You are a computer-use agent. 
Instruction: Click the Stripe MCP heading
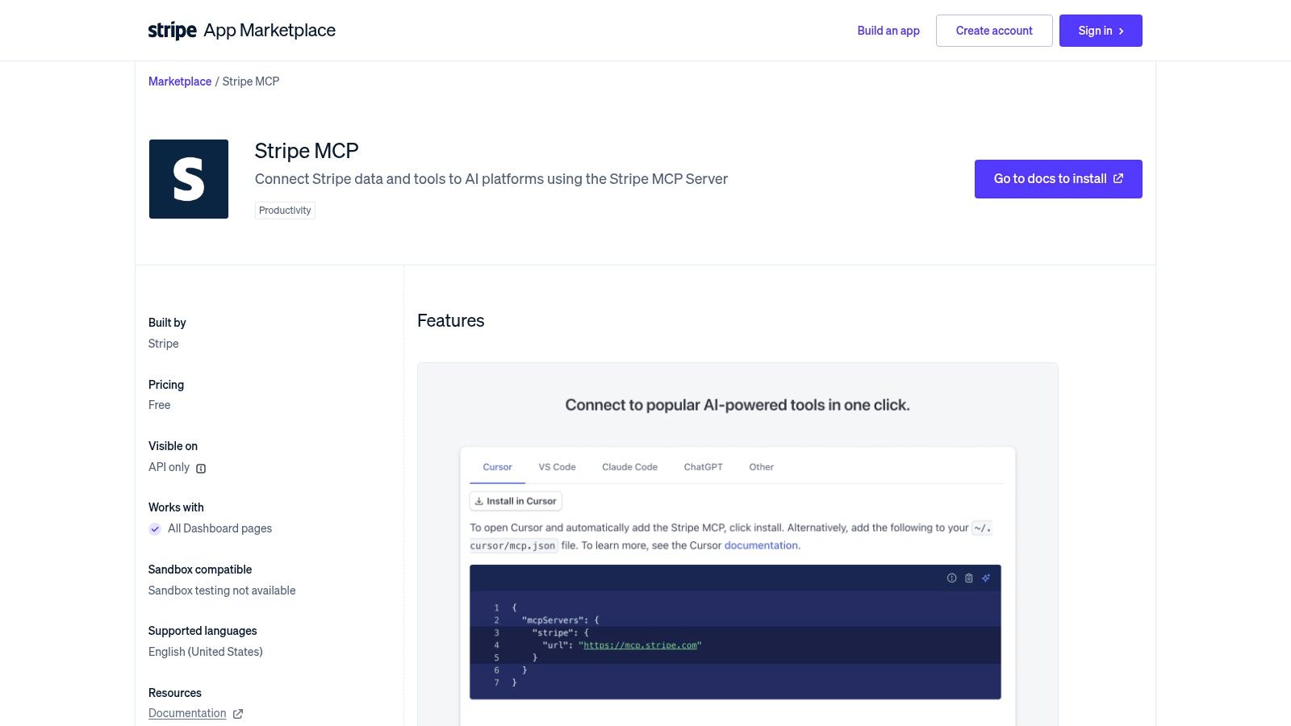(307, 151)
